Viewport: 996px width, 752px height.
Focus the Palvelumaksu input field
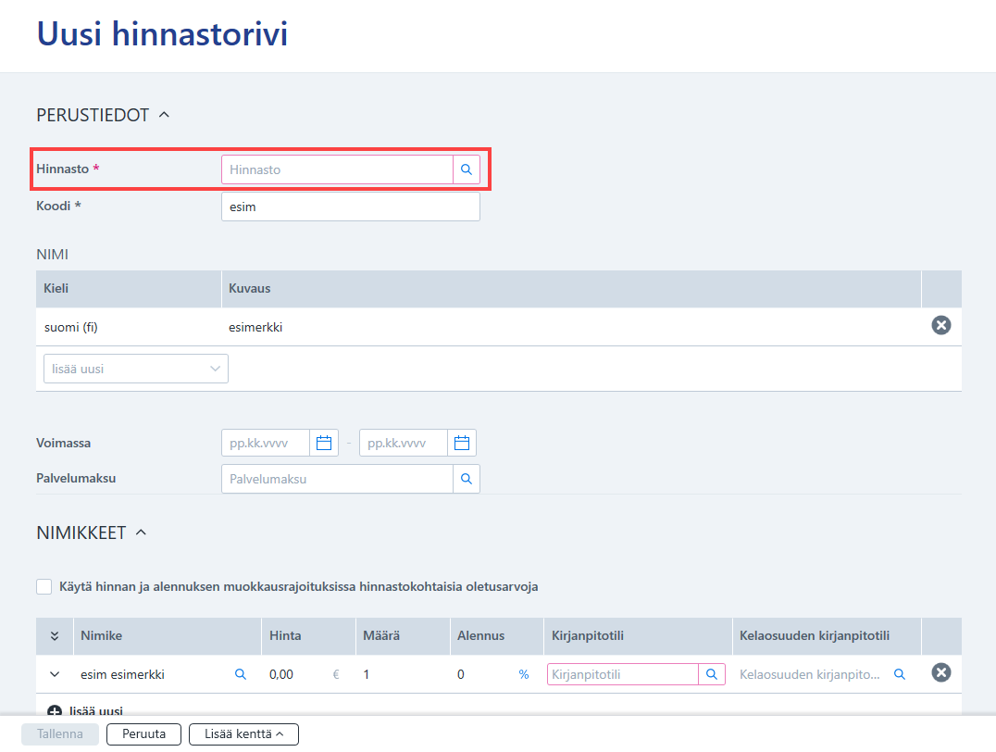pyautogui.click(x=337, y=479)
